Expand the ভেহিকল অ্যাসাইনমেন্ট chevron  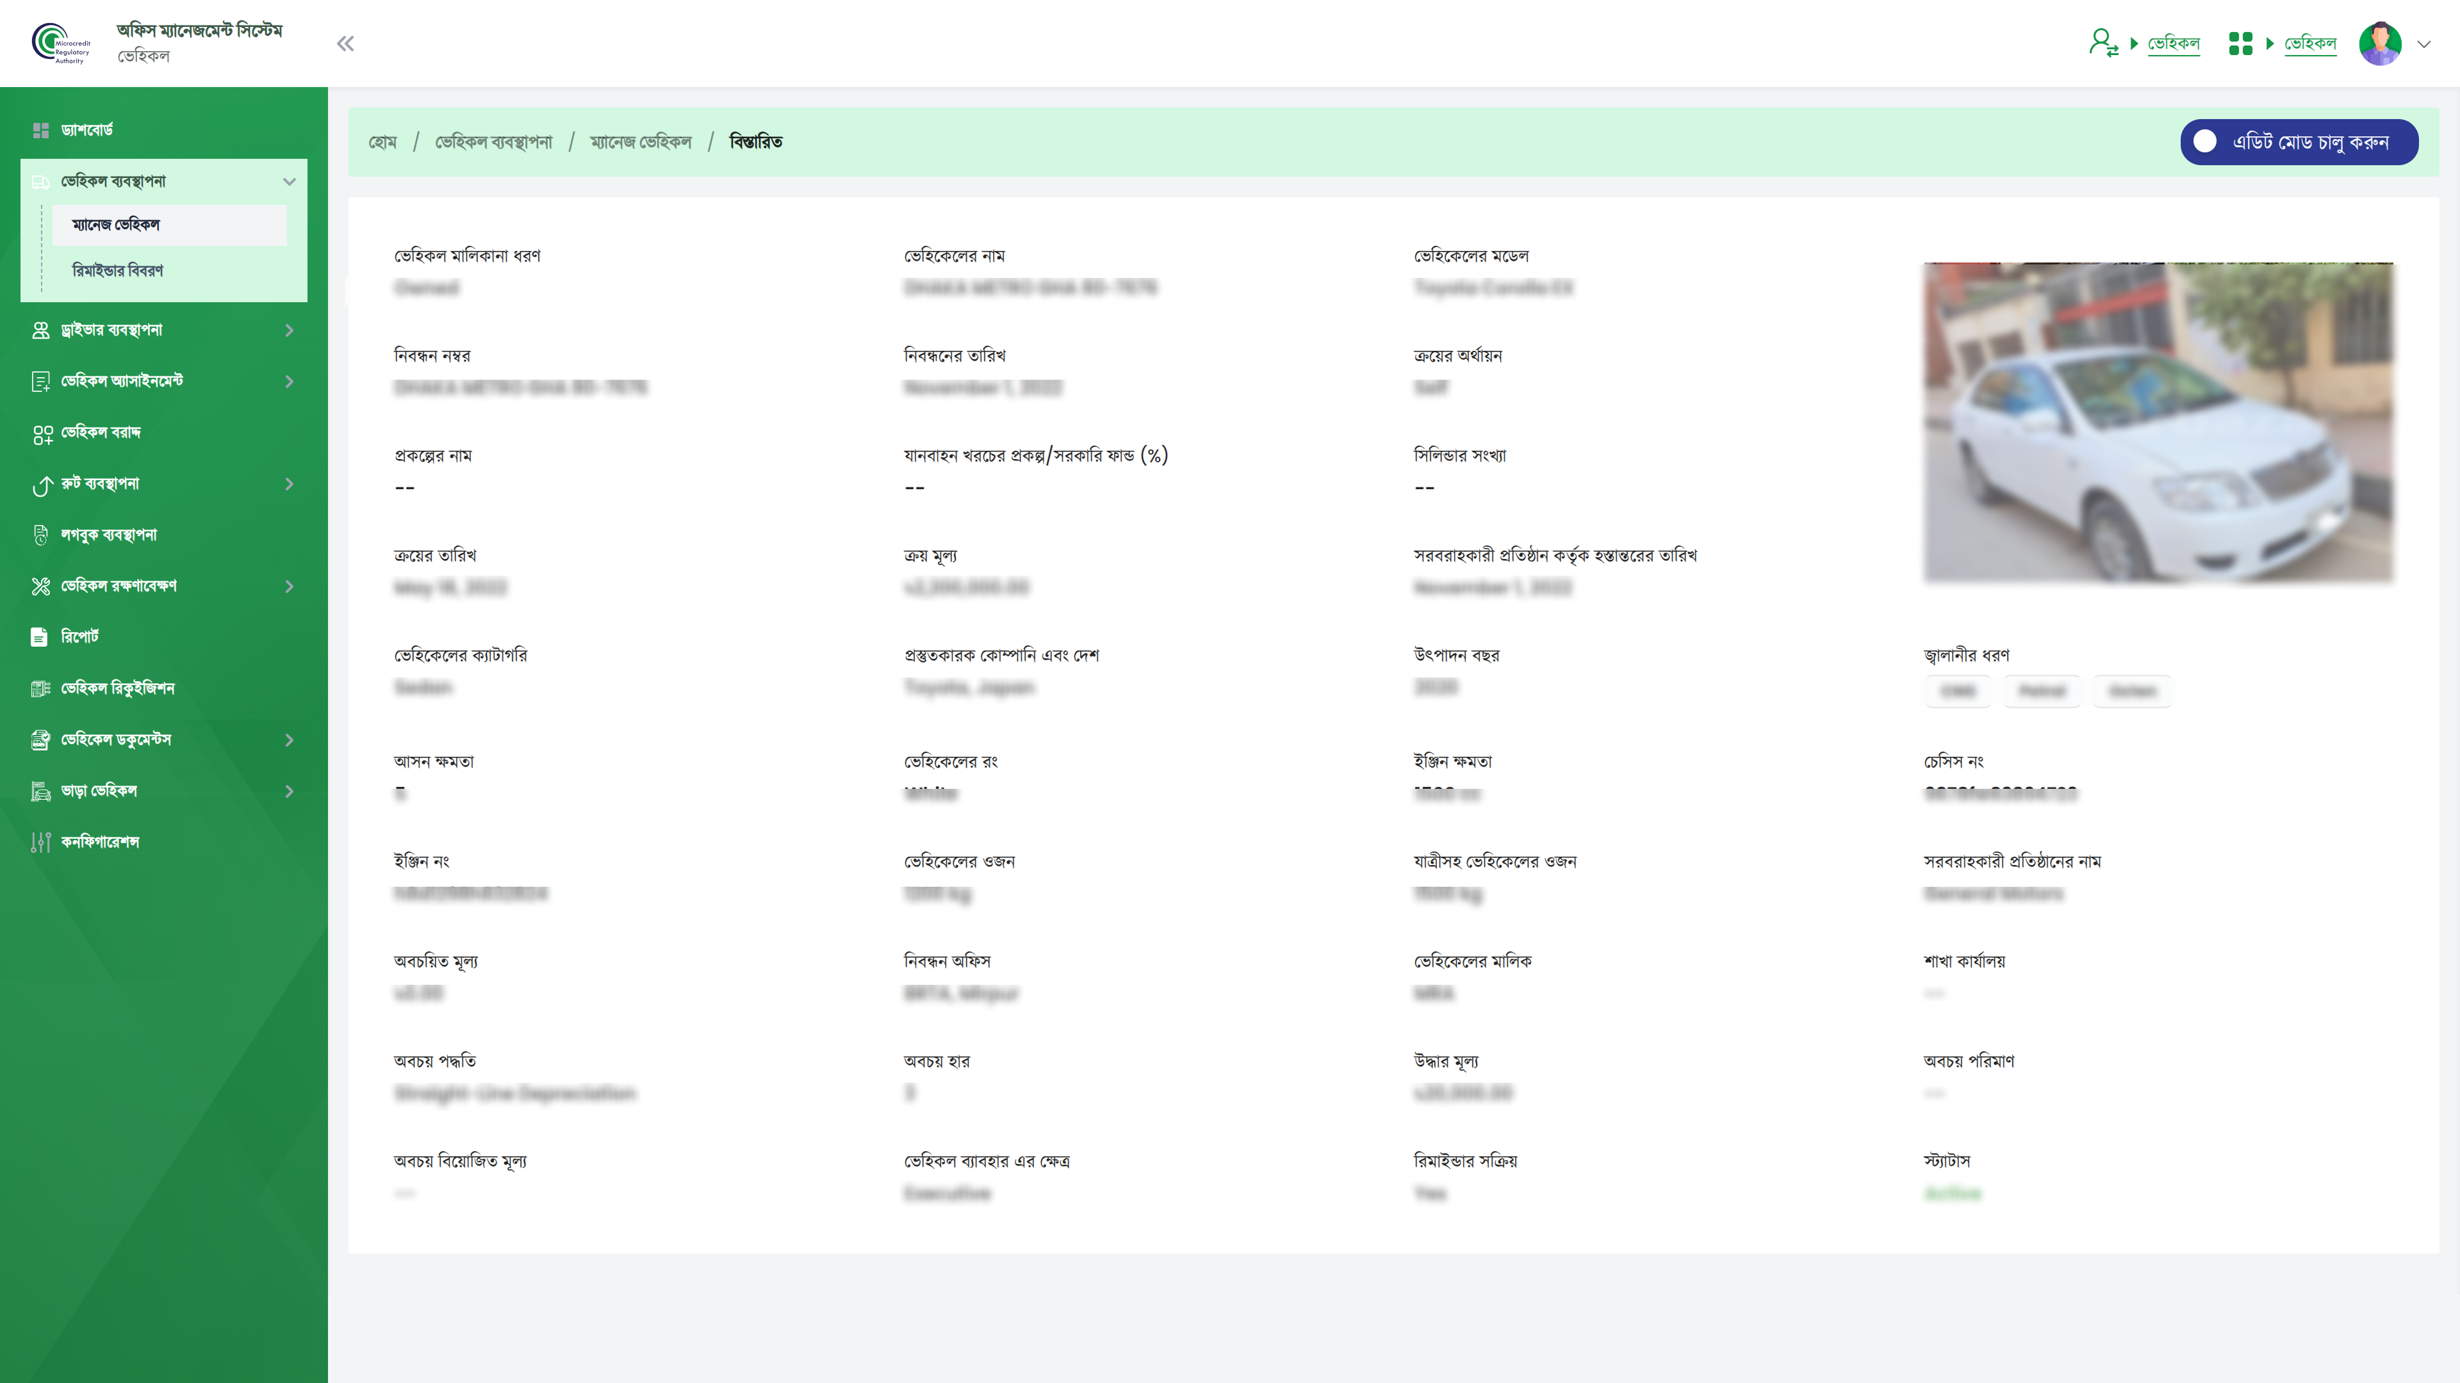click(290, 382)
